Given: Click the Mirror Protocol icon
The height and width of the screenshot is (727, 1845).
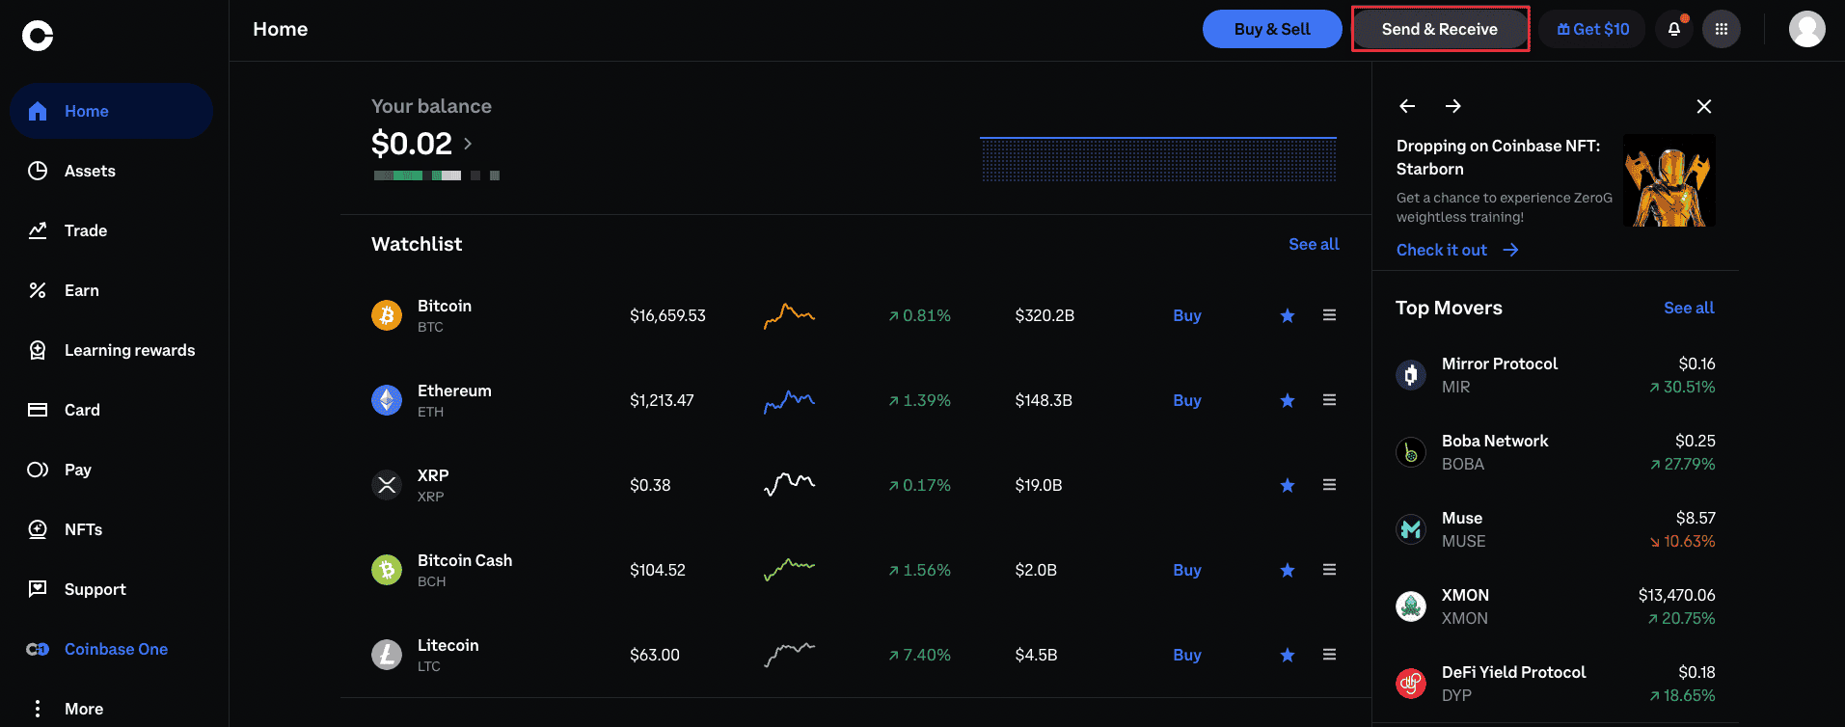Looking at the screenshot, I should pyautogui.click(x=1411, y=374).
